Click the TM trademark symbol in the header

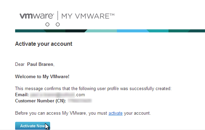point(112,15)
